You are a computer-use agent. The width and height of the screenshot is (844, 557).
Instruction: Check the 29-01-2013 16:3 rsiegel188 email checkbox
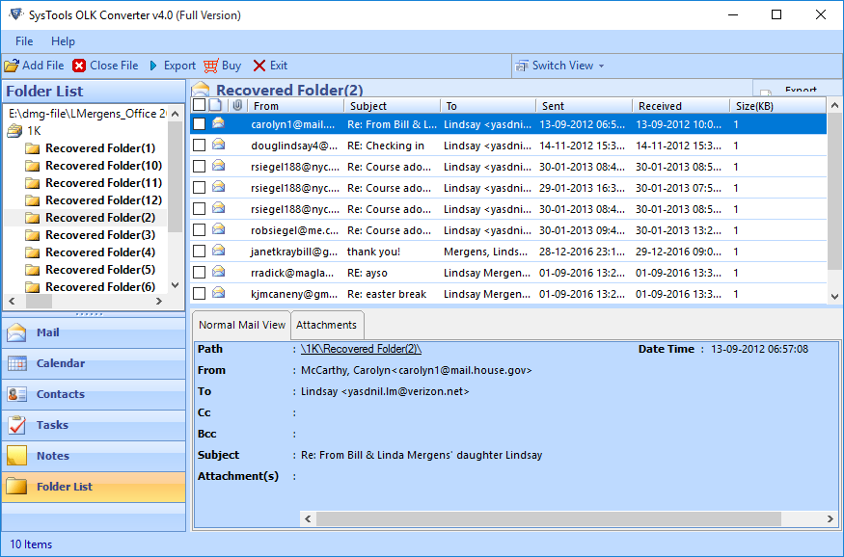[199, 188]
